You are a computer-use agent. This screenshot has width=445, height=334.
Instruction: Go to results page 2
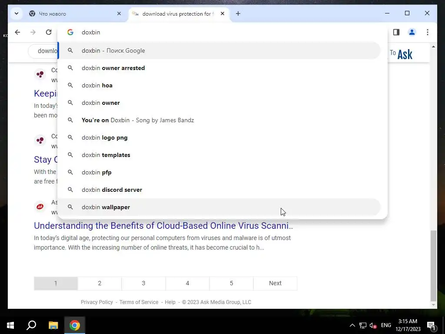point(100,283)
